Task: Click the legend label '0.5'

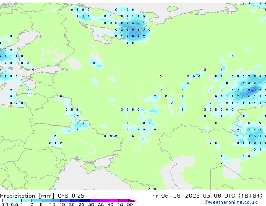Action: tap(14, 204)
